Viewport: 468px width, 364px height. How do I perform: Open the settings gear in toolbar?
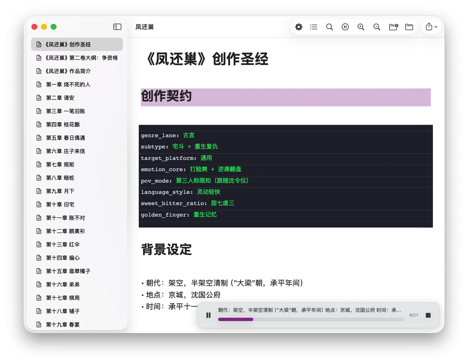pyautogui.click(x=298, y=27)
